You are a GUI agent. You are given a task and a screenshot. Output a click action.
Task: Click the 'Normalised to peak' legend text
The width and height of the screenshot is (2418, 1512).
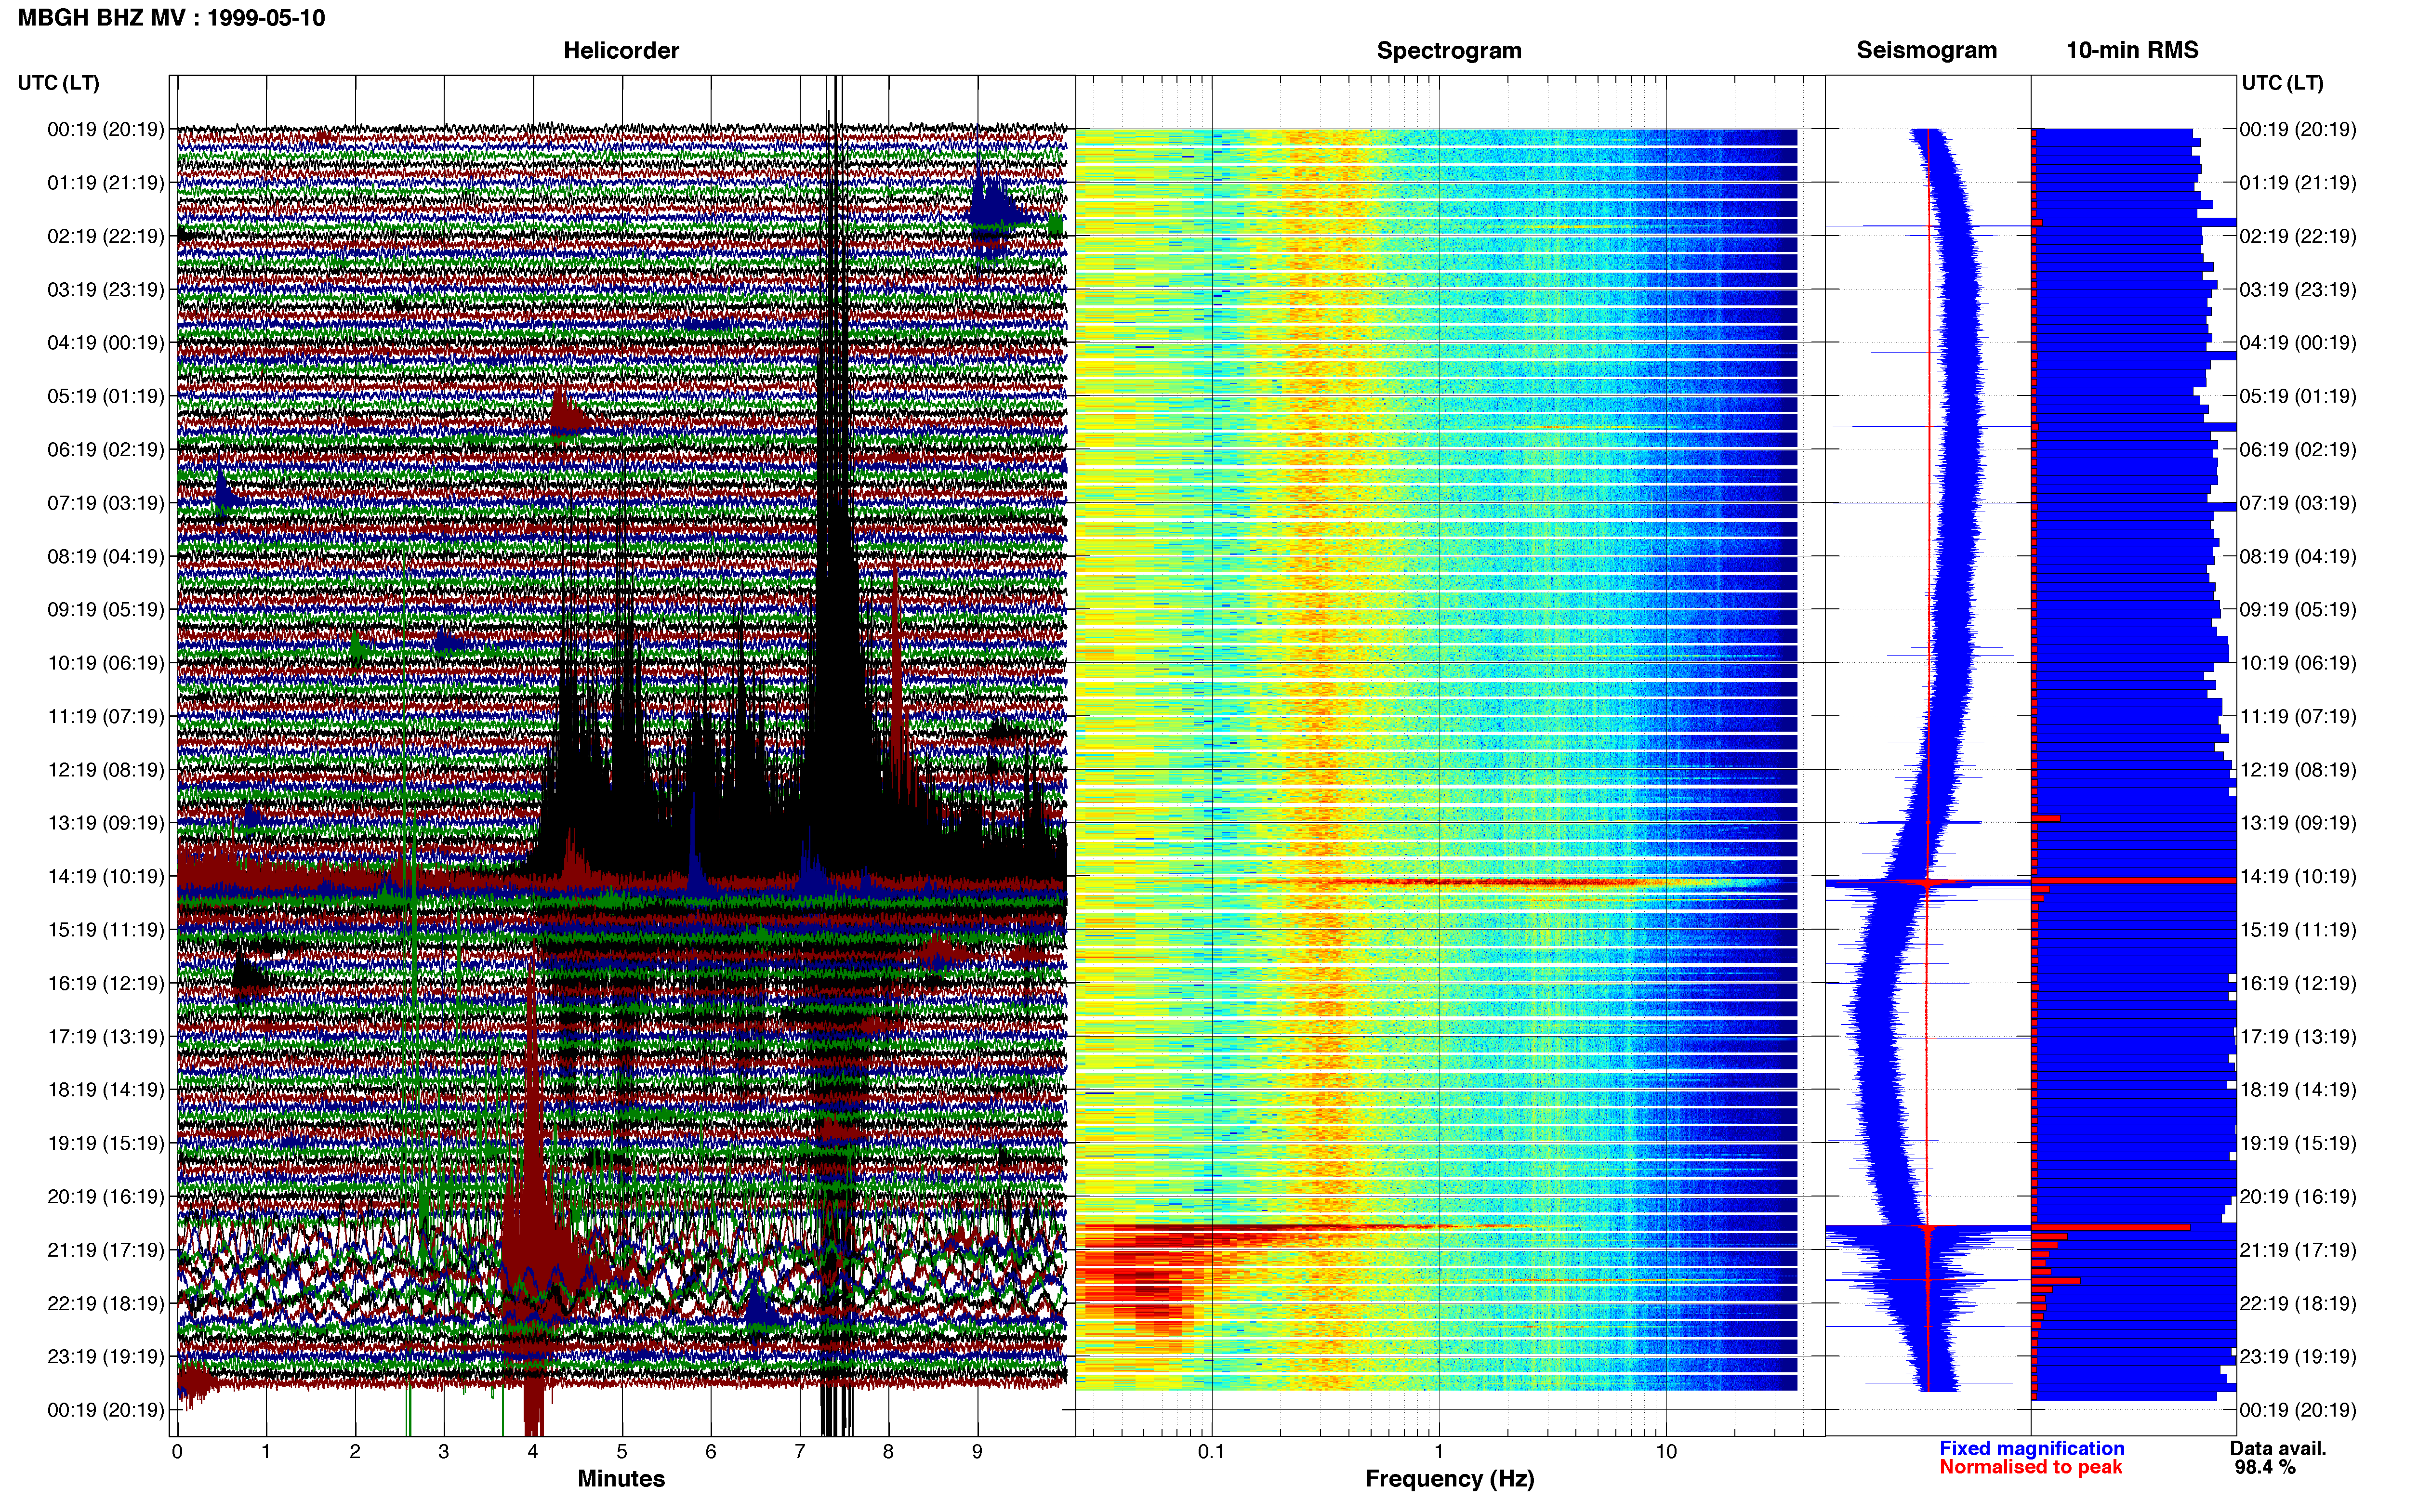tap(2030, 1467)
